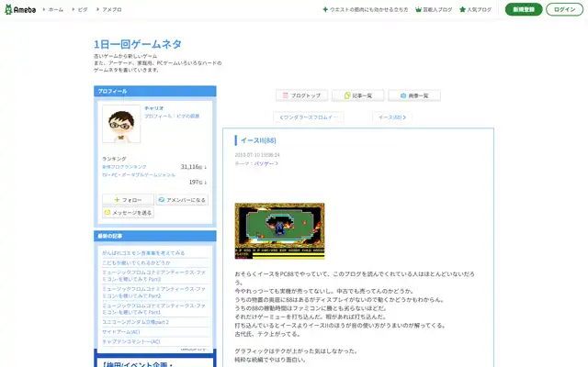Open the 画像一覧 tab
The height and width of the screenshot is (367, 588).
[414, 95]
